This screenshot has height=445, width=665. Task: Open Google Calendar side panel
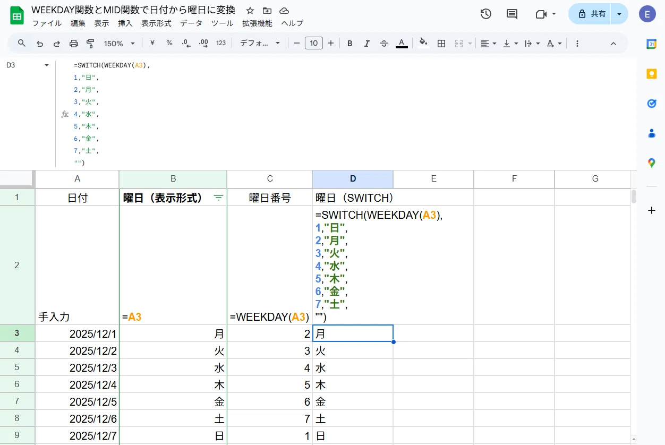(x=652, y=44)
